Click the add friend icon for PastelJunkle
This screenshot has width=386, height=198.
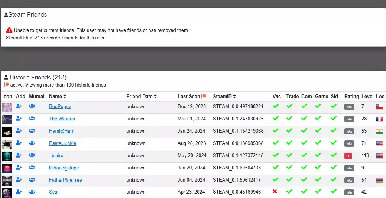(x=19, y=143)
